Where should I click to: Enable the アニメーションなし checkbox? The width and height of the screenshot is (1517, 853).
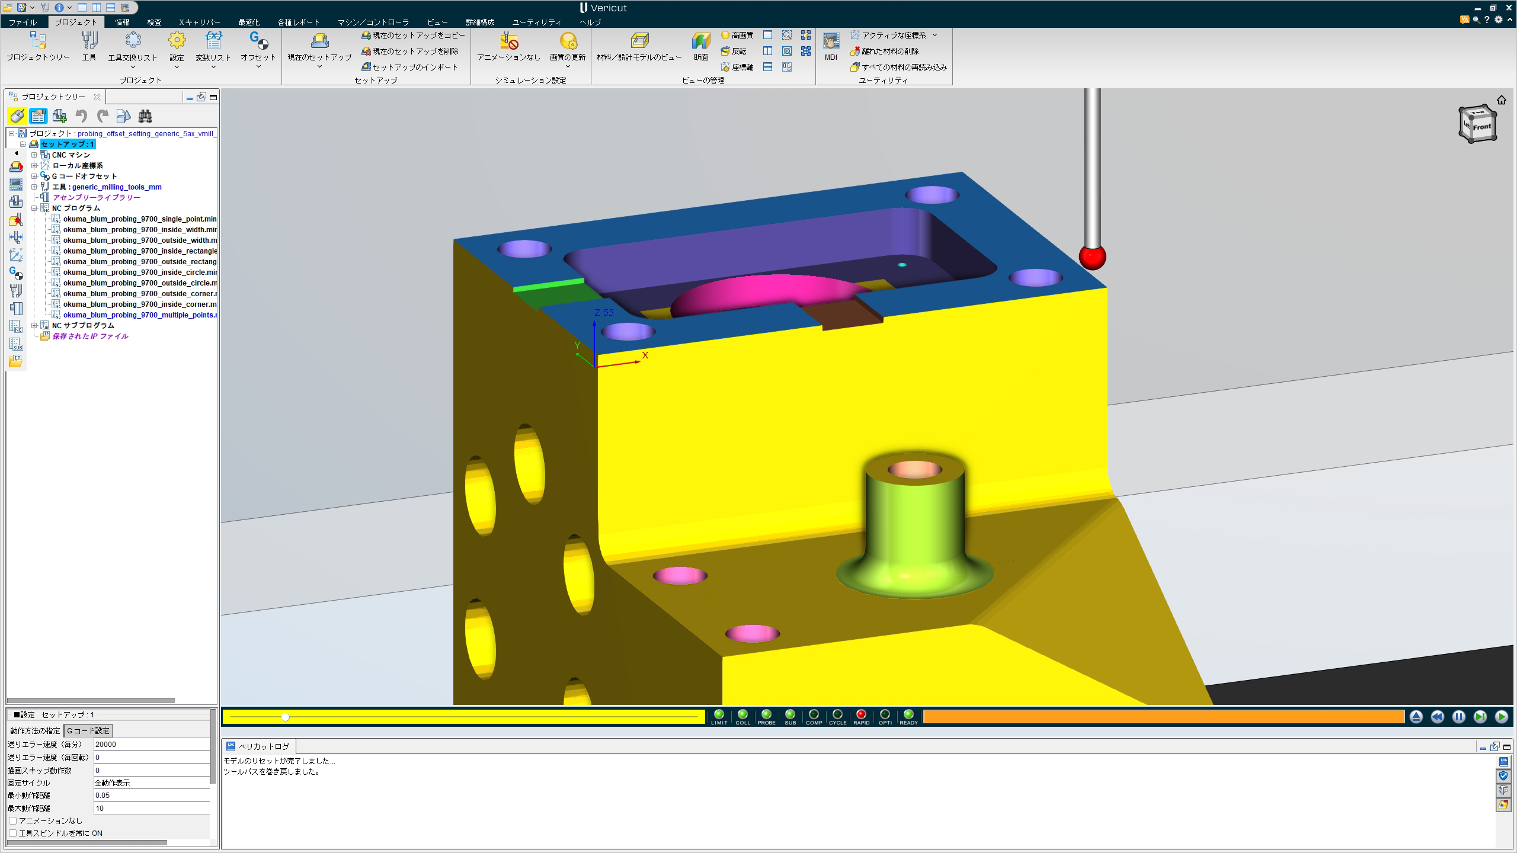[x=13, y=820]
